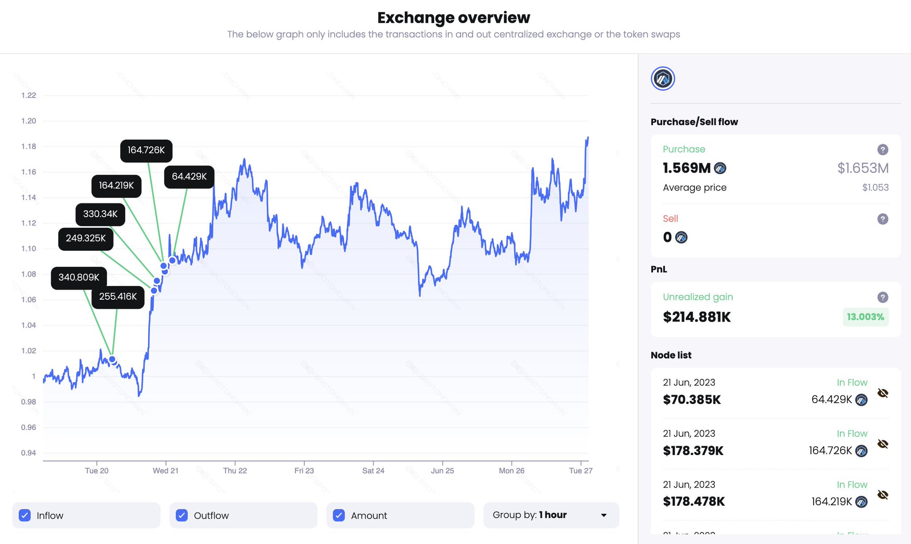Hide the $178.379K node using its eye icon

click(x=883, y=444)
